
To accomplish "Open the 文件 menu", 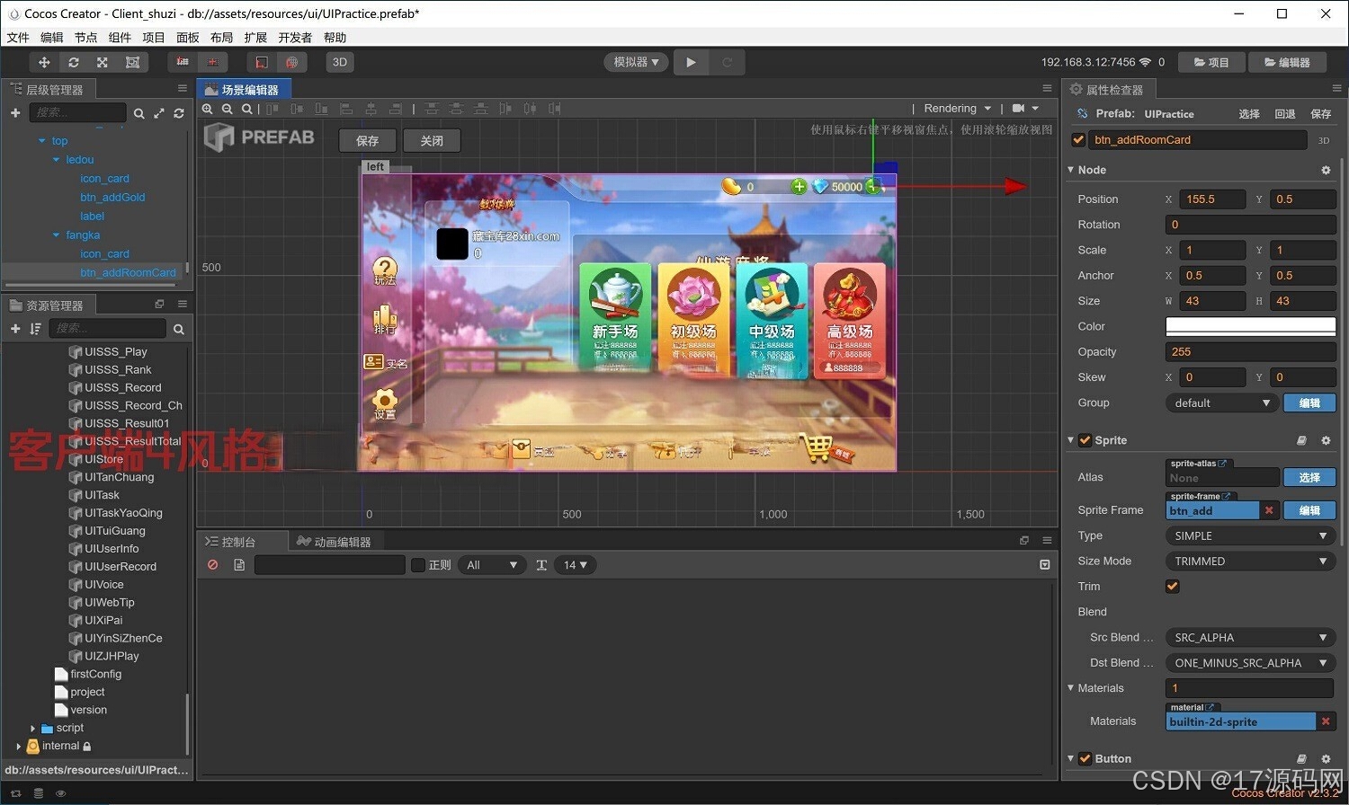I will tap(18, 37).
